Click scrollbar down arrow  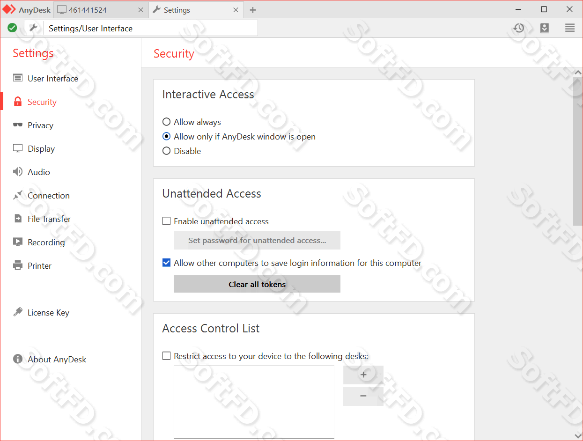pyautogui.click(x=578, y=435)
